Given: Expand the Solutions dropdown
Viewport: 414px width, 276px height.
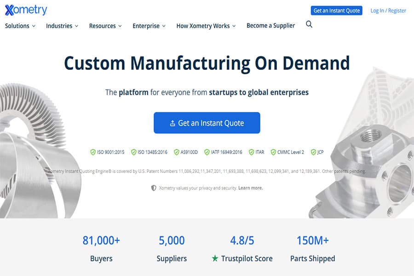Looking at the screenshot, I should point(17,26).
